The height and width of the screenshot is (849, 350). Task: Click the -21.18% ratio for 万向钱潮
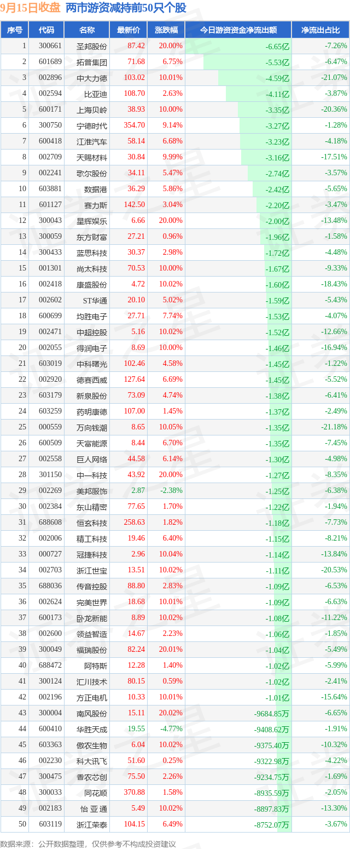coord(335,427)
